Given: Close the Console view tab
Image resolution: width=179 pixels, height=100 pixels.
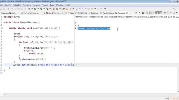Looking at the screenshot, I should click(127, 13).
